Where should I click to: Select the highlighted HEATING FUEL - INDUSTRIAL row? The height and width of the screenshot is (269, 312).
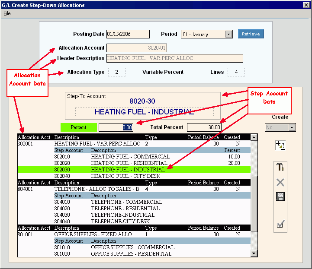point(129,170)
